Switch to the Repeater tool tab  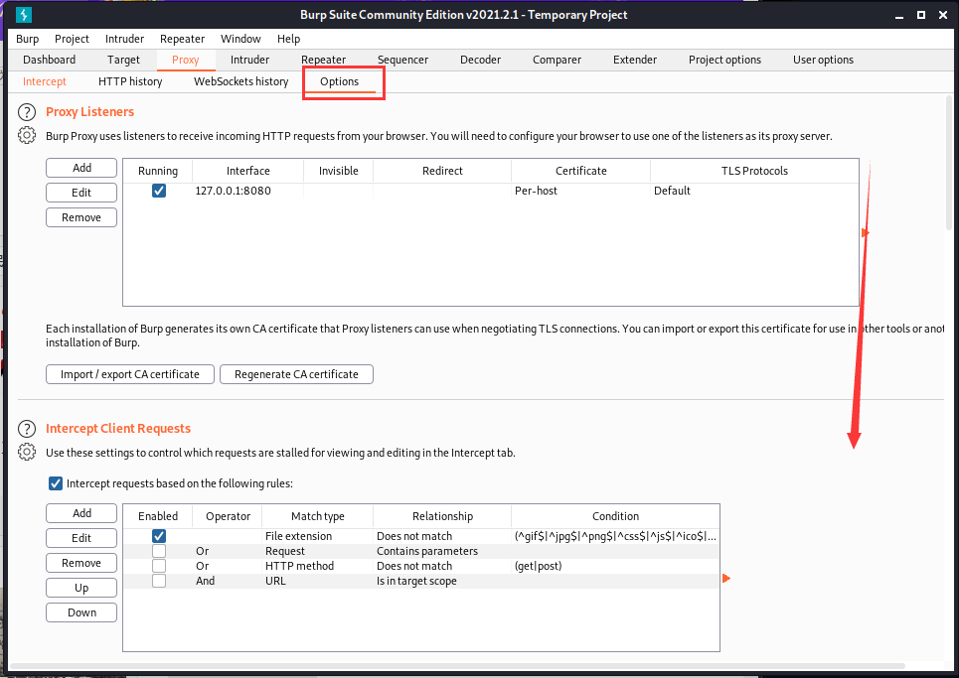pyautogui.click(x=324, y=60)
